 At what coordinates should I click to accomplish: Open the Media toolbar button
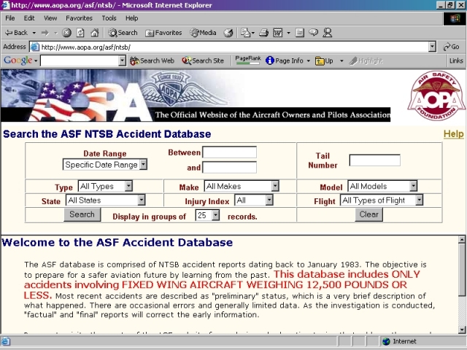[x=203, y=33]
